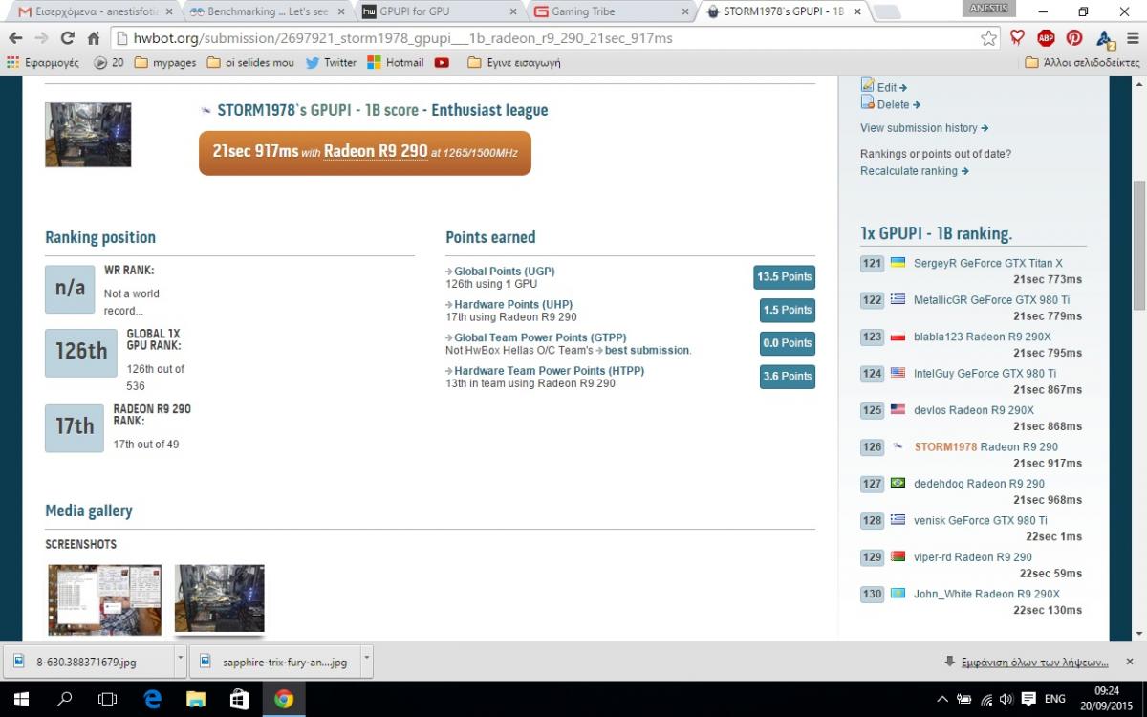Click the 13.5 Points badge
The height and width of the screenshot is (717, 1147).
coord(784,277)
